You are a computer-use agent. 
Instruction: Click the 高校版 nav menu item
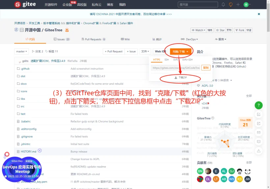point(82,5)
